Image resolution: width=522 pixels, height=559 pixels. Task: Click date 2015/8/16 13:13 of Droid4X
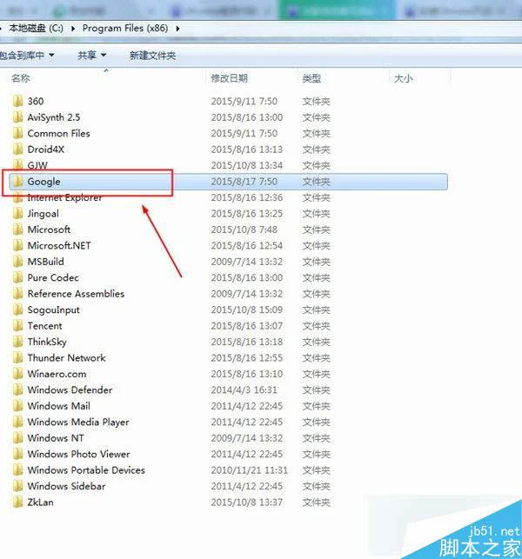[x=246, y=150]
